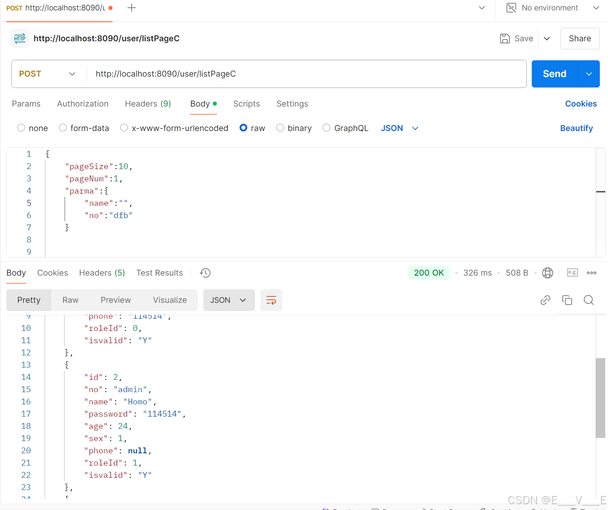Click the "no": "admin" response line
608x510 pixels.
[118, 389]
